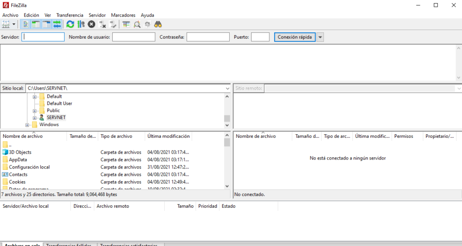Open the Site Manager dropdown arrow
The image size is (462, 246).
point(14,24)
